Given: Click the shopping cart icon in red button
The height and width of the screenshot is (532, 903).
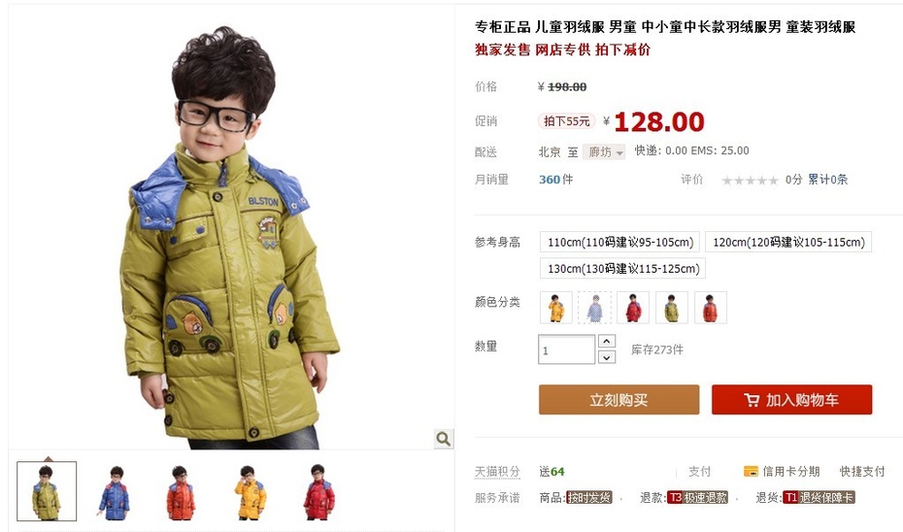Looking at the screenshot, I should tap(752, 400).
